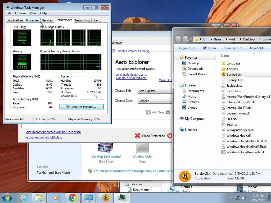Select the Themes folder icon
Image resolution: width=271 pixels, height=203 pixels.
point(223,69)
